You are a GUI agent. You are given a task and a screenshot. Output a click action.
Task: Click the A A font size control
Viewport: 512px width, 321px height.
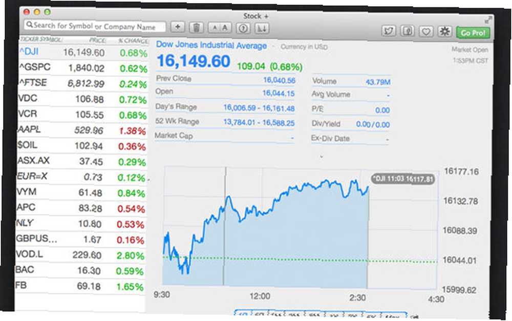coord(220,28)
